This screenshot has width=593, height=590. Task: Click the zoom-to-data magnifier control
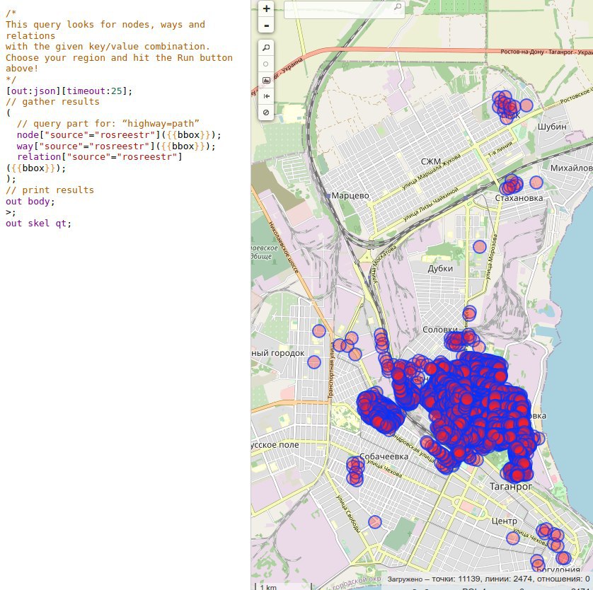266,47
